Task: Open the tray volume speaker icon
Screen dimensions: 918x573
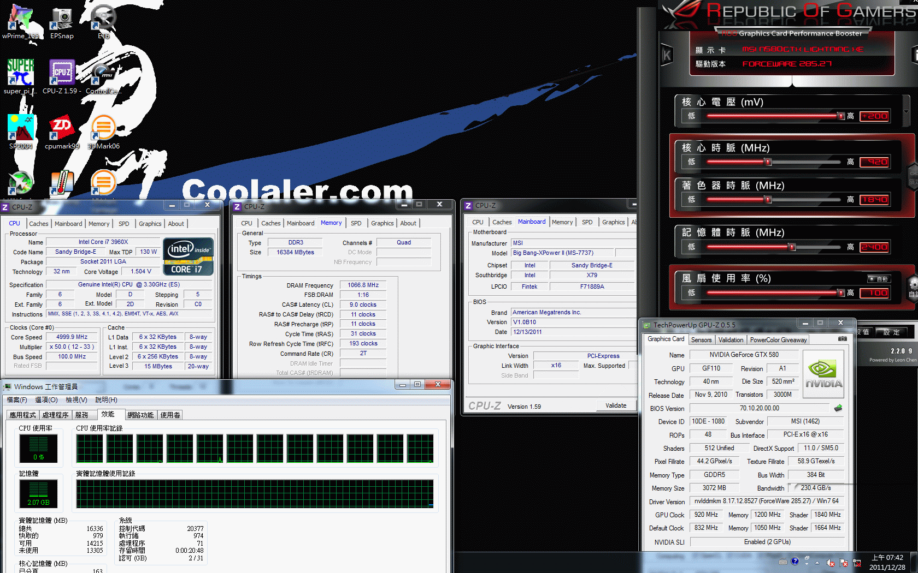Action: tap(831, 563)
